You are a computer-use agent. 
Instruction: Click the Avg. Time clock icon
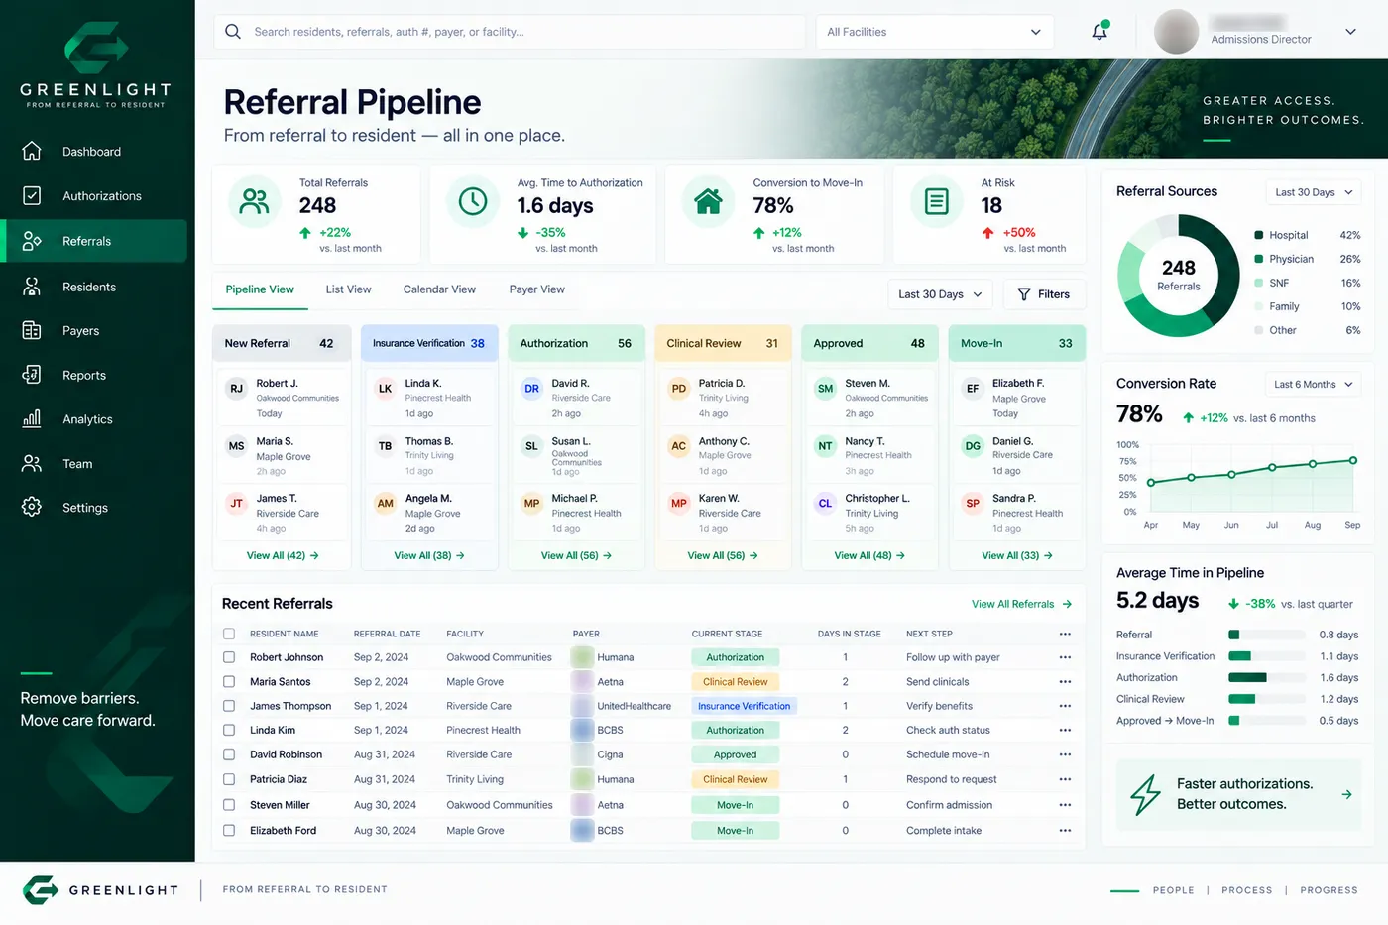point(473,201)
